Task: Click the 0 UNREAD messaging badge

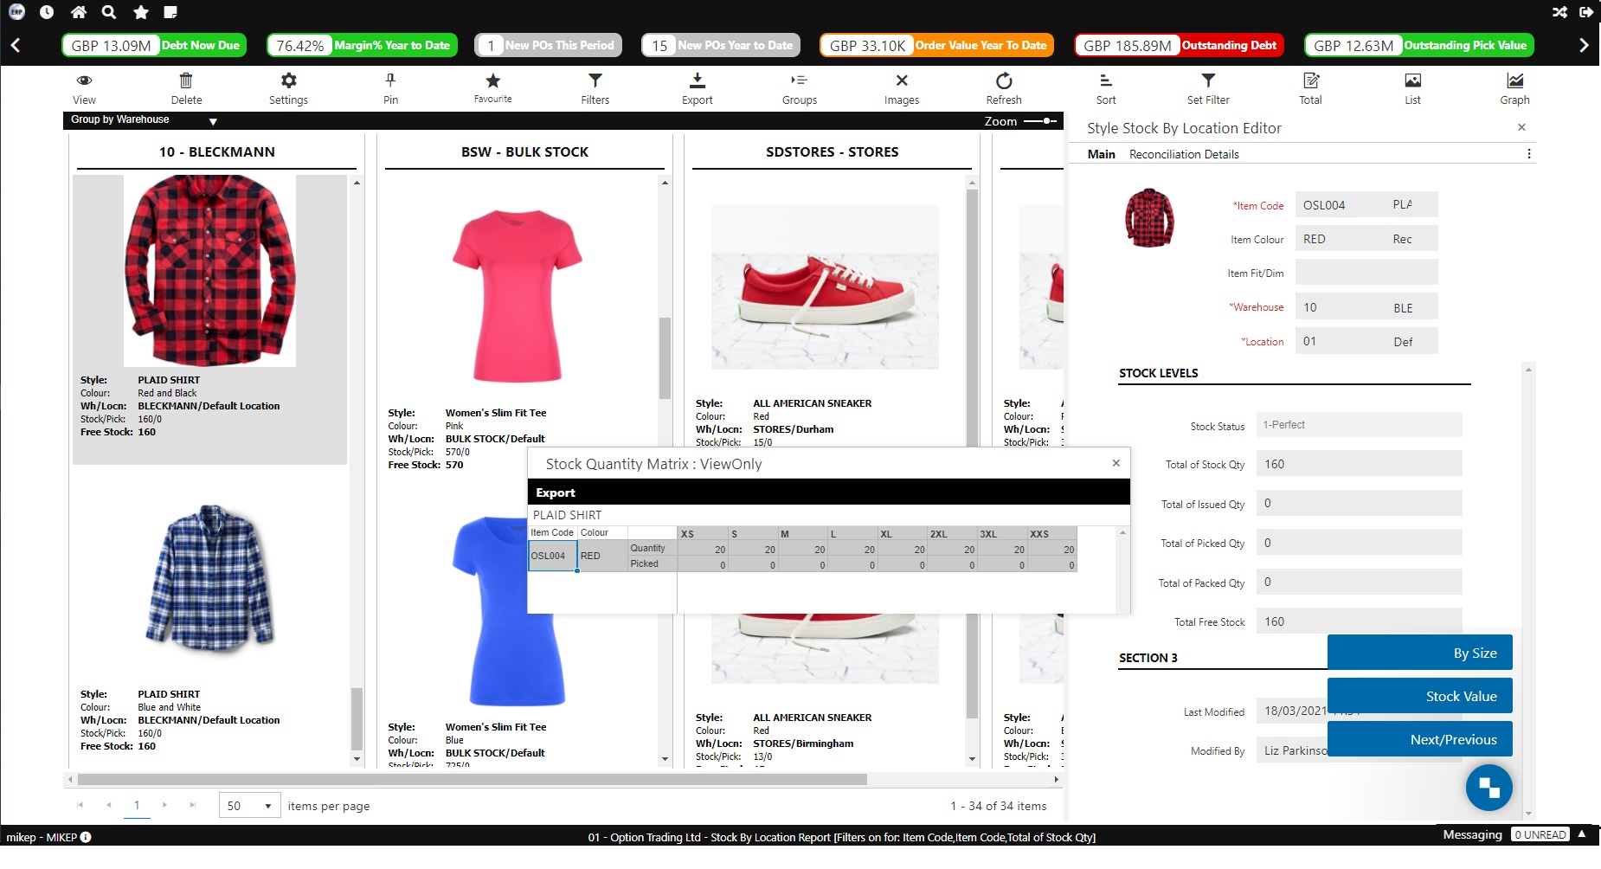Action: (1540, 835)
